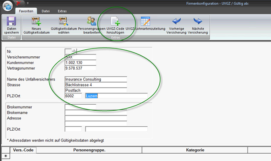
Task: Switch to the Extras tab
Action: point(62,11)
